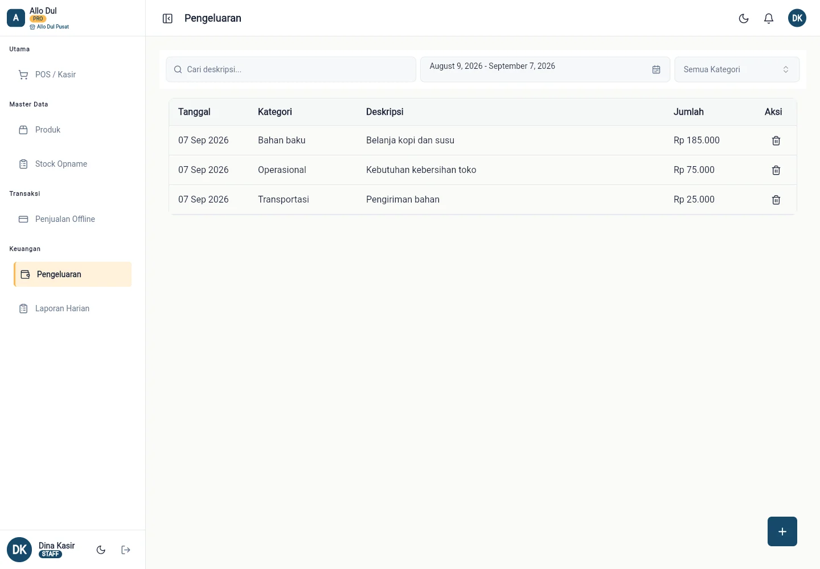
Task: Click the STAFF badge under Dina Kasir
Action: (50, 554)
